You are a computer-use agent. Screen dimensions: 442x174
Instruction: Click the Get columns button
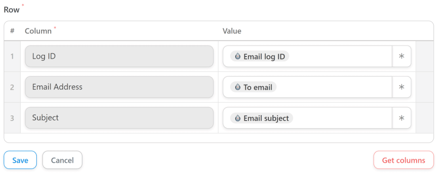tap(403, 160)
